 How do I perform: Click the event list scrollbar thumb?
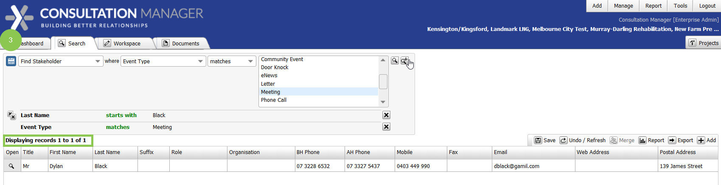point(383,81)
